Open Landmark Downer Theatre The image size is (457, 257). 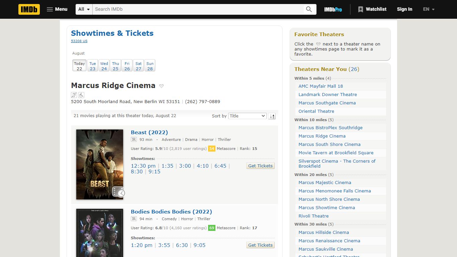coord(328,94)
